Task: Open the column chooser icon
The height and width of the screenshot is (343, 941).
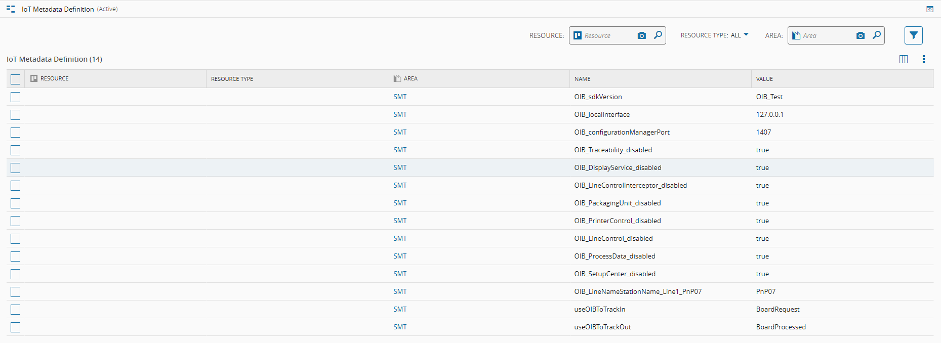Action: [x=904, y=59]
